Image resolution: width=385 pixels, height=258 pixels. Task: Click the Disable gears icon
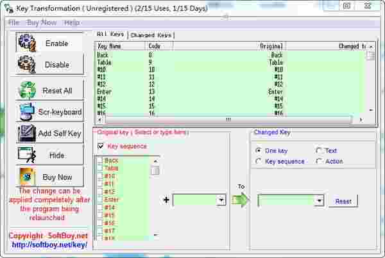click(28, 65)
